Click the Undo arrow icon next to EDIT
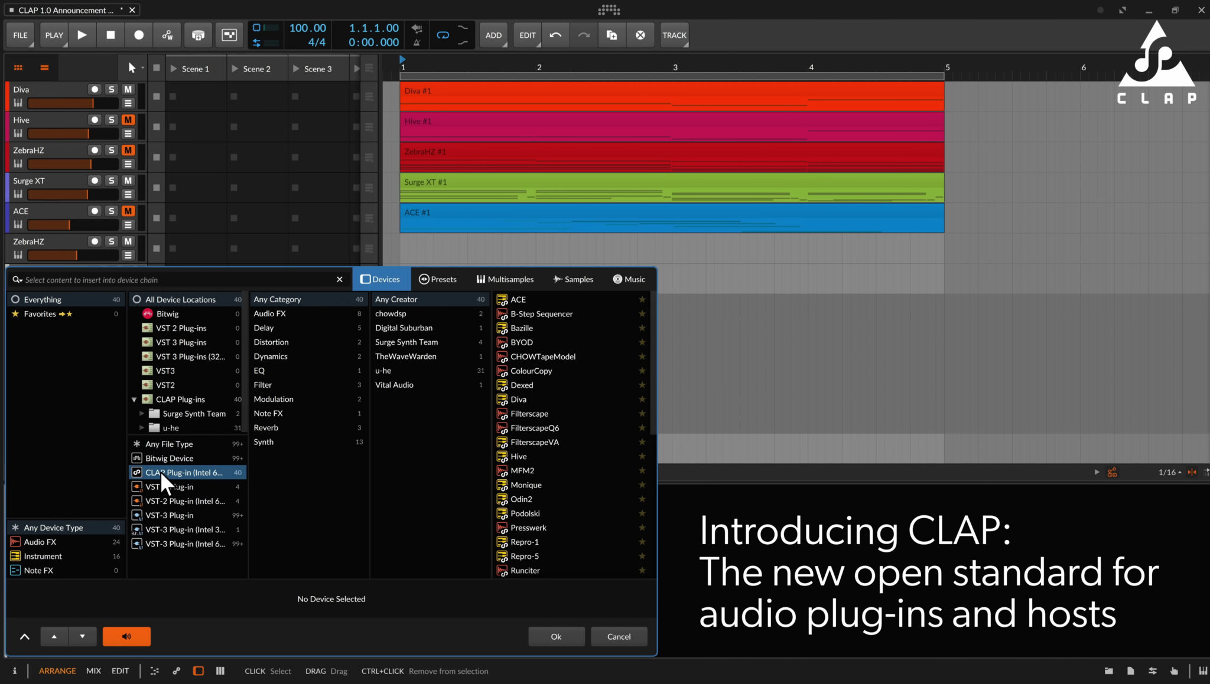Viewport: 1210px width, 684px height. (555, 35)
